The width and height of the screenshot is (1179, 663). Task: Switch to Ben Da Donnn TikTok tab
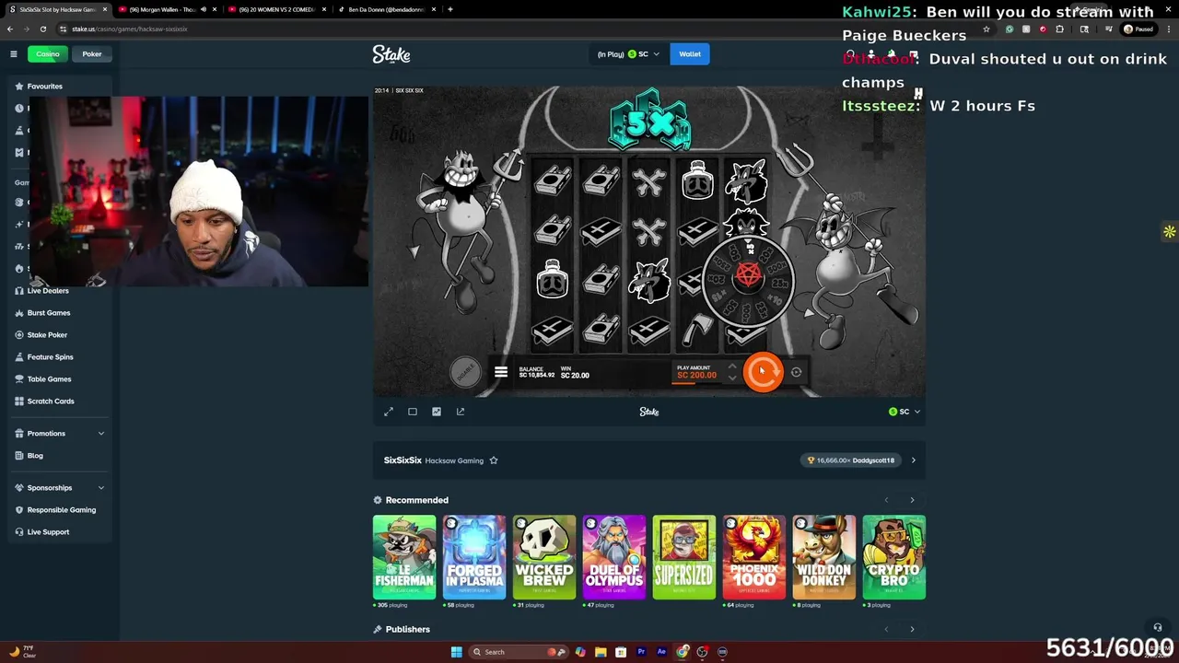(x=385, y=9)
